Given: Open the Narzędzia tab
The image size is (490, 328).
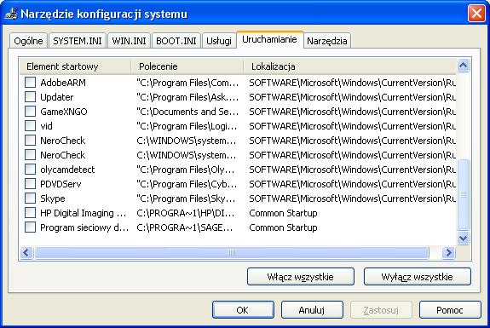Looking at the screenshot, I should click(x=327, y=41).
